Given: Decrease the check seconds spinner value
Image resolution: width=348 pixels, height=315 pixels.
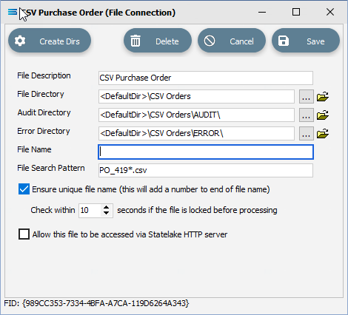Looking at the screenshot, I should click(107, 213).
